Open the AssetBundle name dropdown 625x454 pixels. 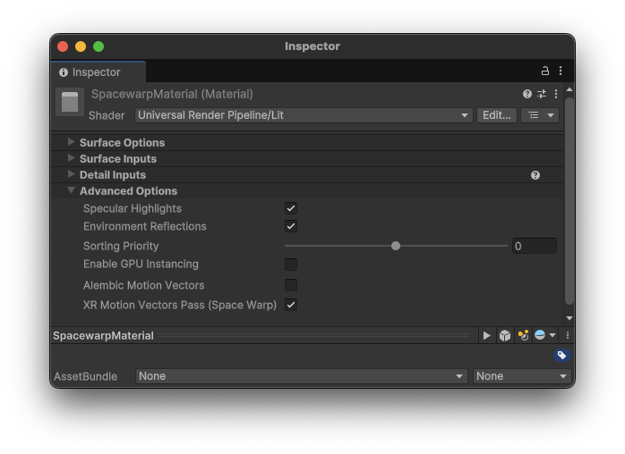click(x=302, y=376)
